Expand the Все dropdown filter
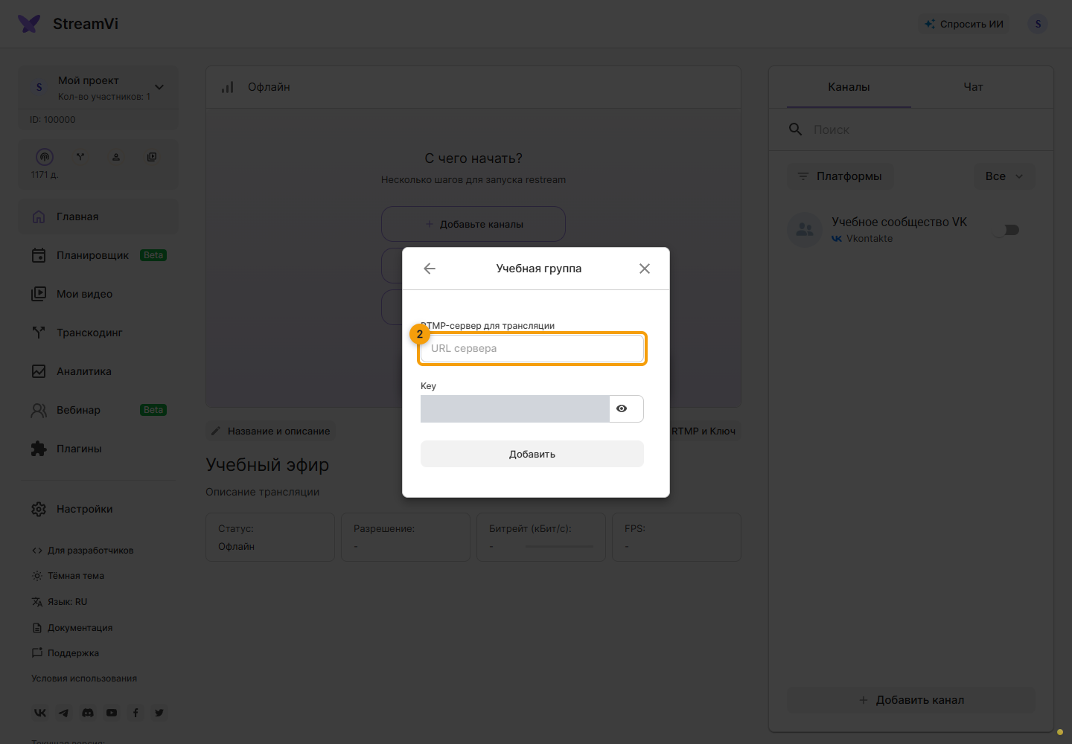This screenshot has width=1072, height=744. pyautogui.click(x=1004, y=176)
